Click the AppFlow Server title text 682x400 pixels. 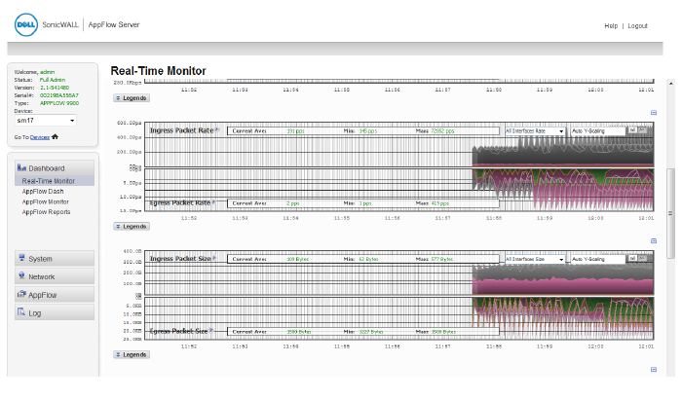coord(114,24)
